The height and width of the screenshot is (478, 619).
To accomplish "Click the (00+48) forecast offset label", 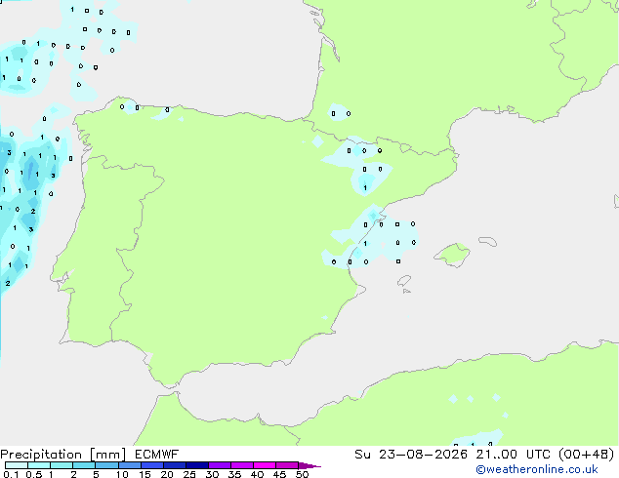I will click(587, 455).
